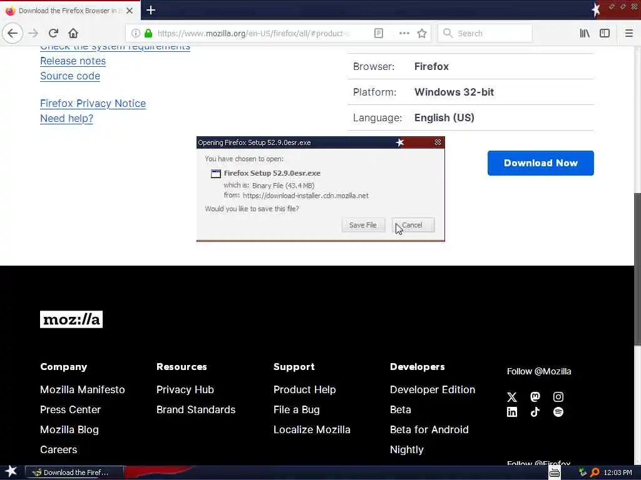Open the Release notes link
The image size is (641, 480).
(x=73, y=61)
